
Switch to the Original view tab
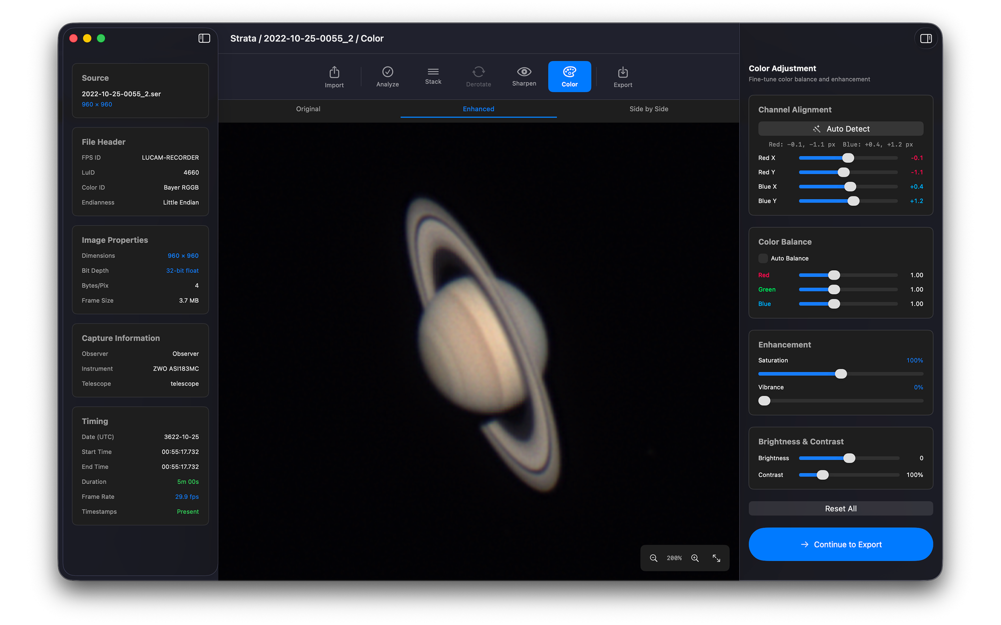308,109
